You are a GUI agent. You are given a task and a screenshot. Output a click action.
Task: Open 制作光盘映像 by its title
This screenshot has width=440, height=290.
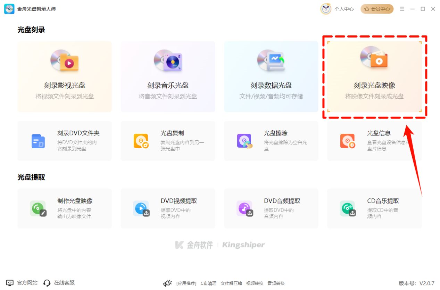[75, 201]
